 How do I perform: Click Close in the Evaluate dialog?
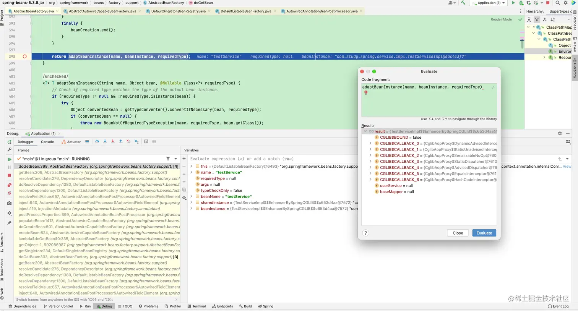point(458,233)
